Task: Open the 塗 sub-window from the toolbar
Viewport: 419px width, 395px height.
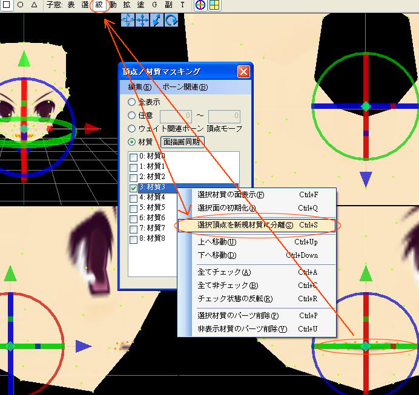Action: [140, 5]
